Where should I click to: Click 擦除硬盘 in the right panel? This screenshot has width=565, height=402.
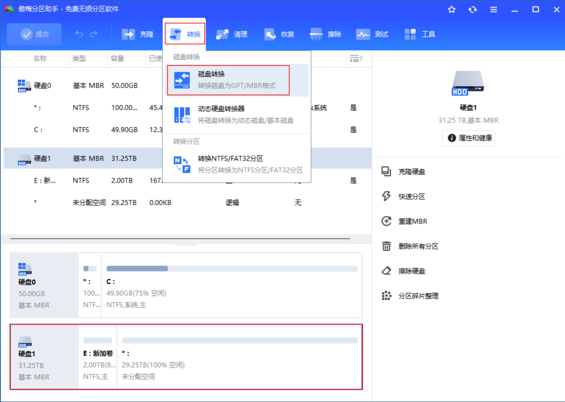(411, 271)
